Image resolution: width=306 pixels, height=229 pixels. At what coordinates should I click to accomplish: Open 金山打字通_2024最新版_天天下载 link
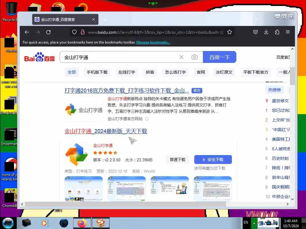tap(106, 131)
